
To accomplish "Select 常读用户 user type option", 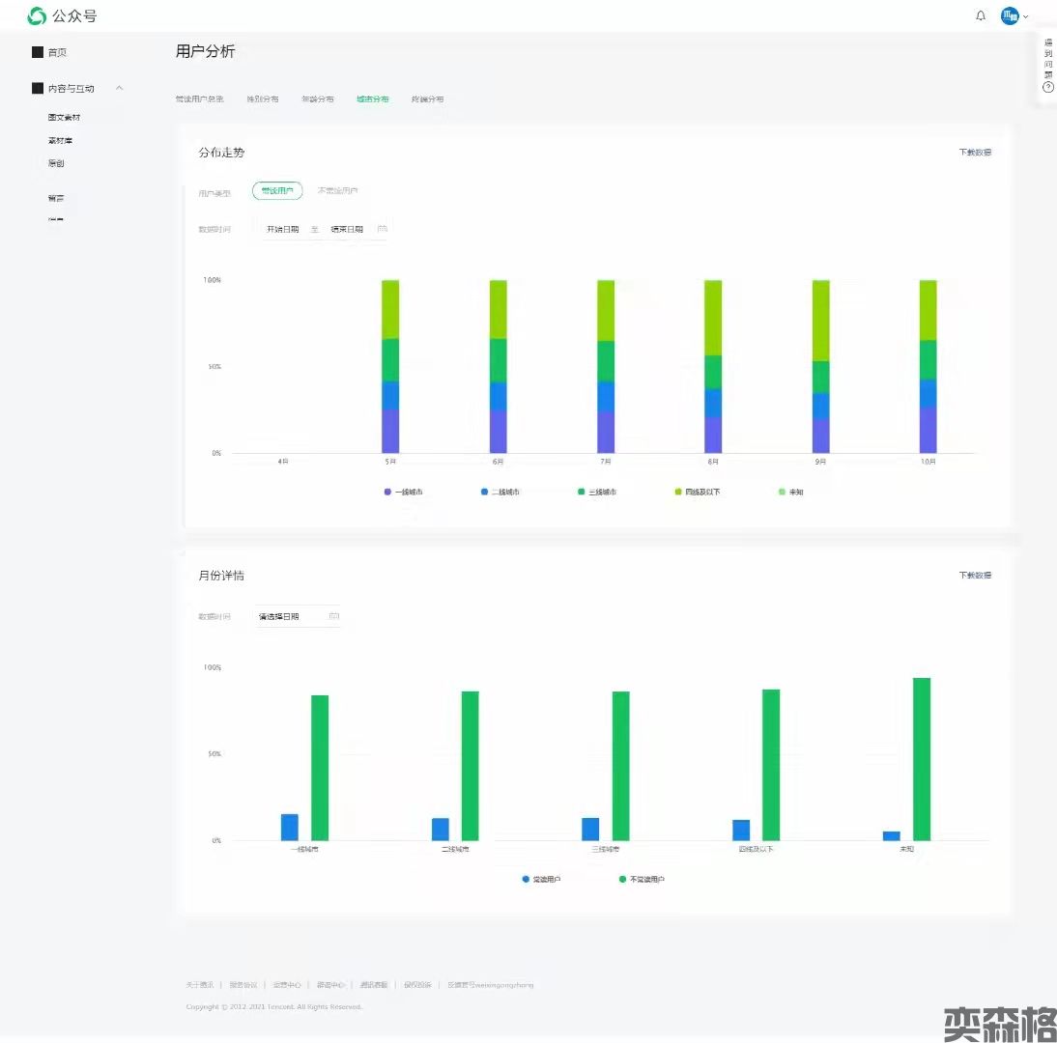I will [x=277, y=191].
